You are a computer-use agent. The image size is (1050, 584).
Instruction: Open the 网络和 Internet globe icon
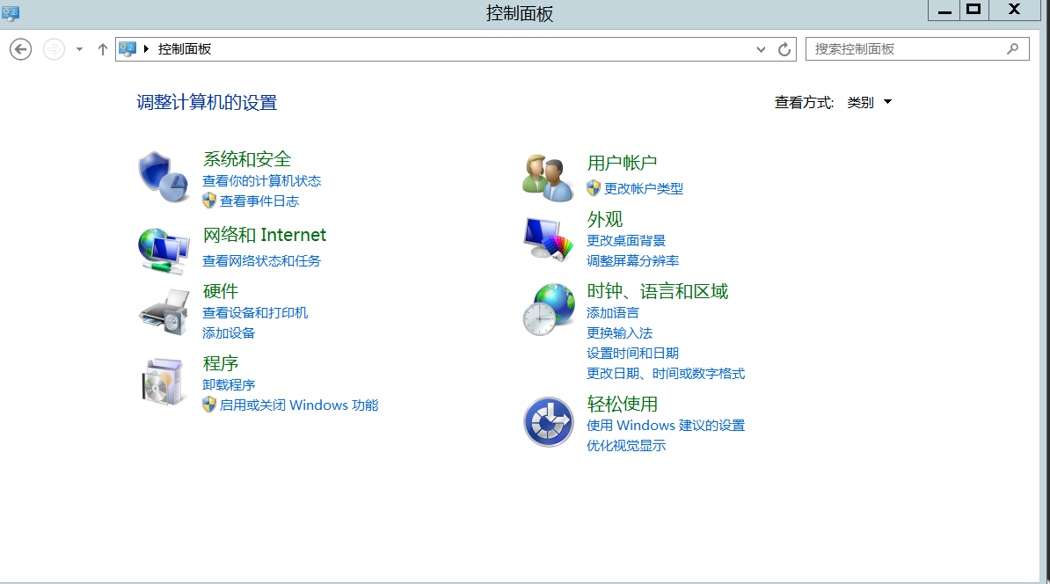tap(164, 252)
